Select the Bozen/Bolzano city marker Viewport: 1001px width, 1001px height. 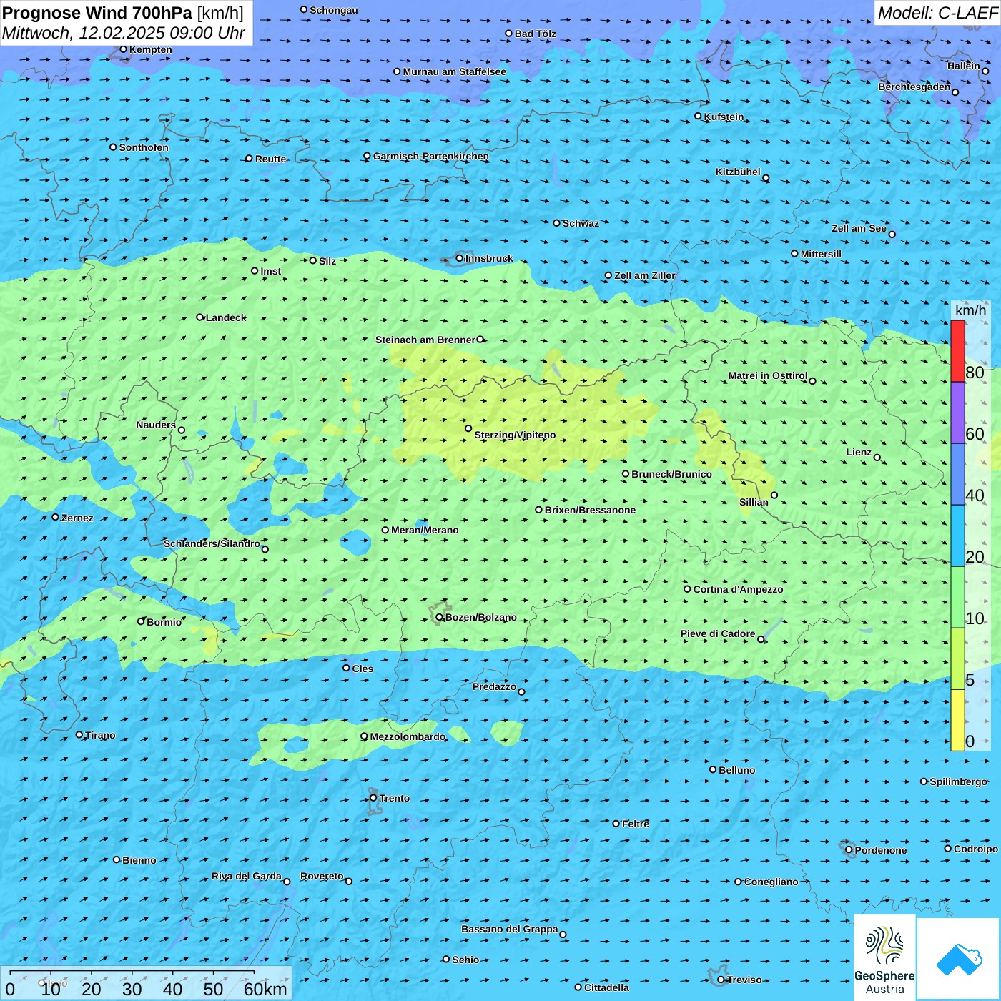tap(440, 617)
